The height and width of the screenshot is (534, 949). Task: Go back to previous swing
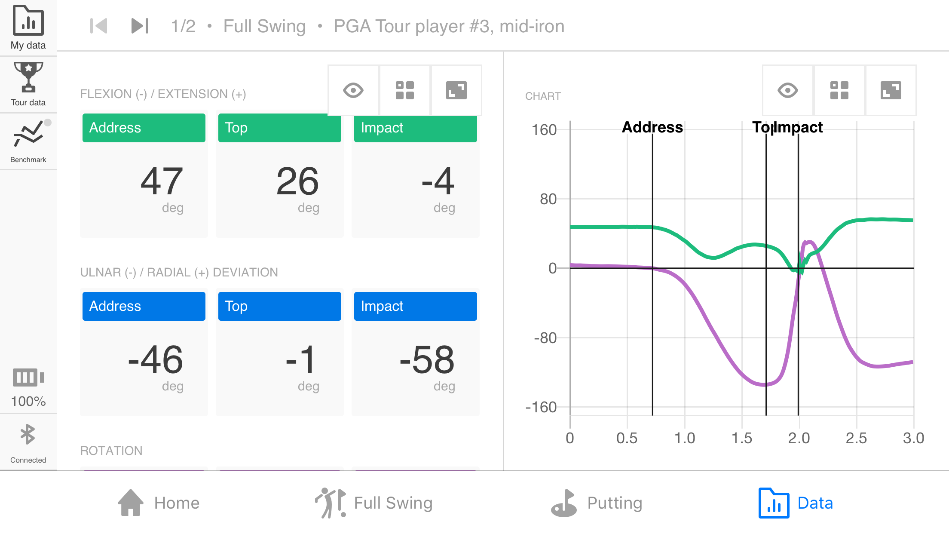(x=98, y=26)
